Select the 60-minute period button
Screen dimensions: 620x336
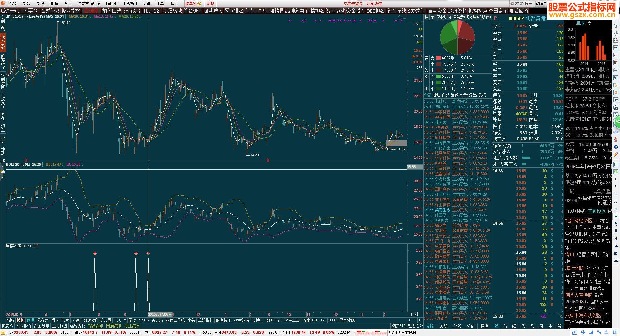click(x=616, y=209)
